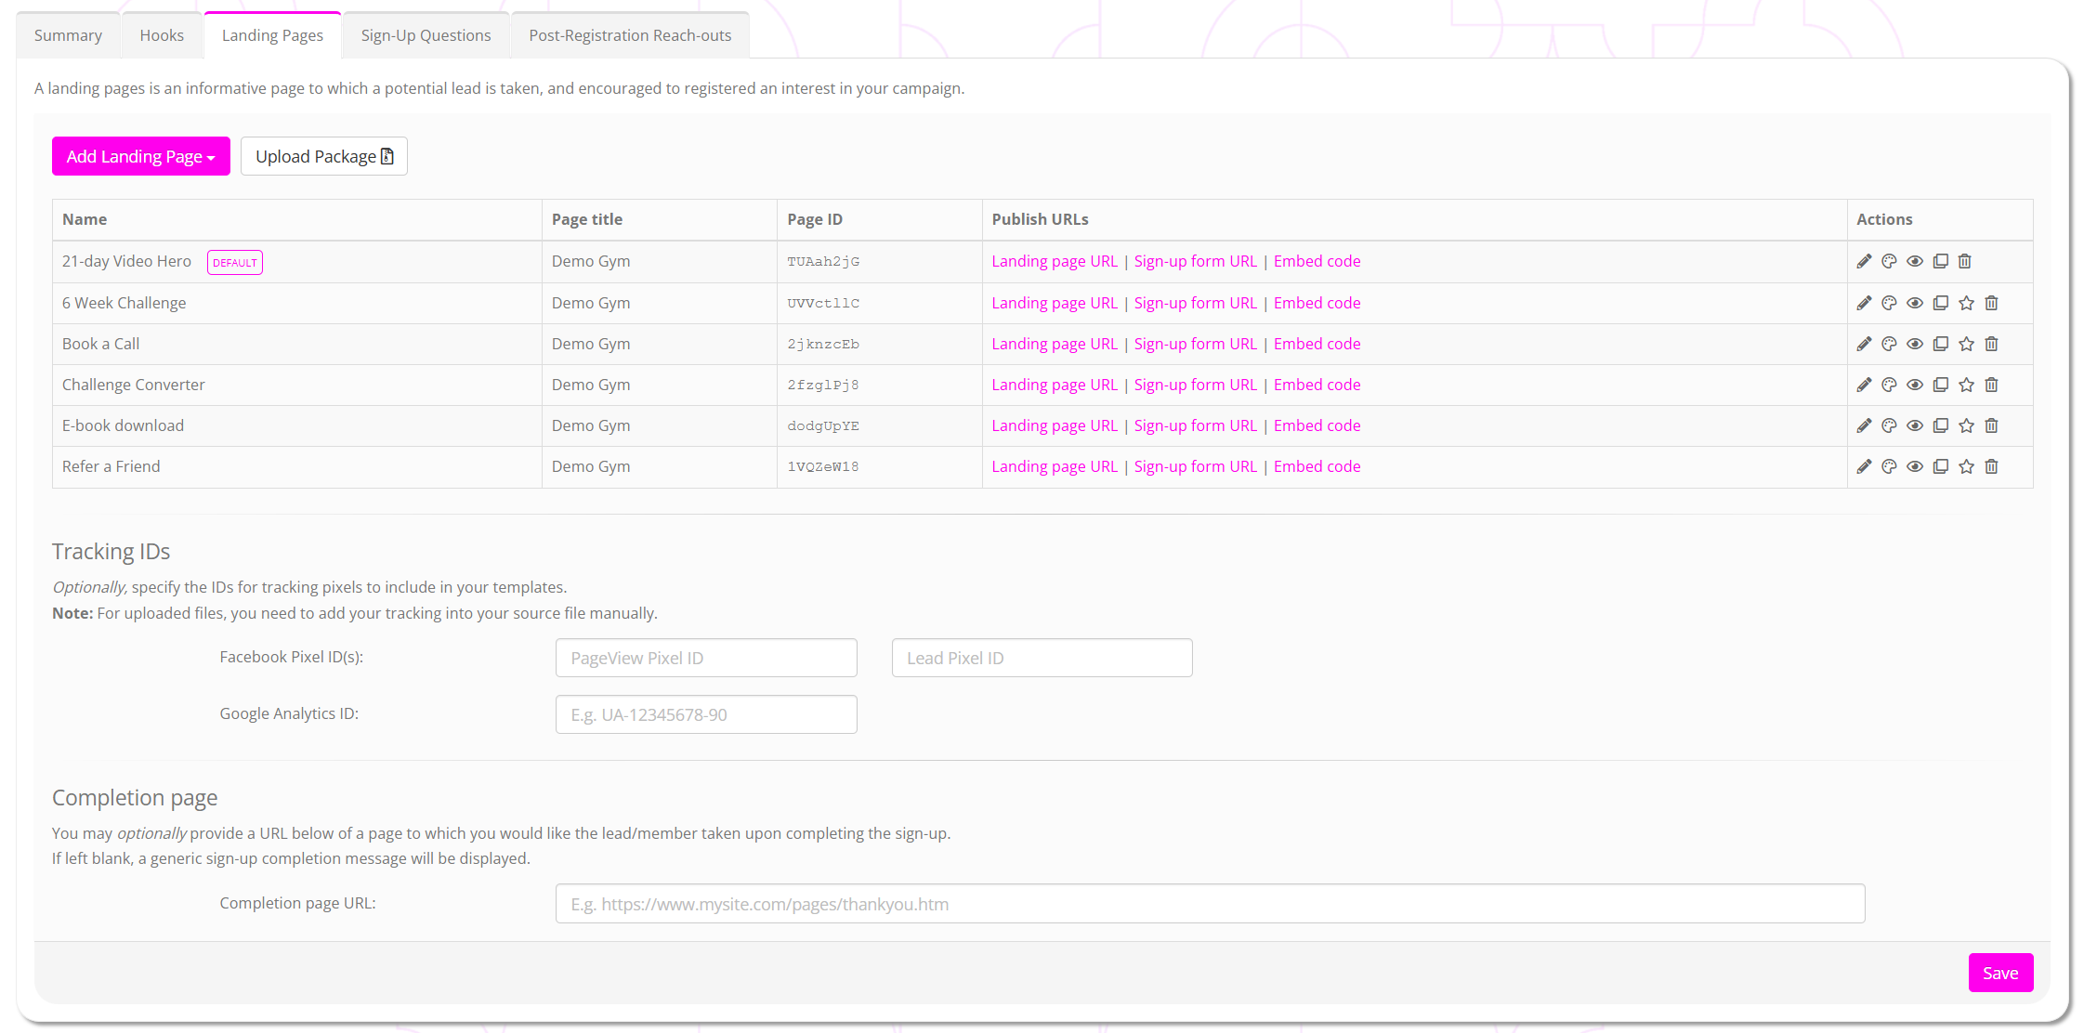Preview 6 Week Challenge page (eye icon)

click(1915, 303)
